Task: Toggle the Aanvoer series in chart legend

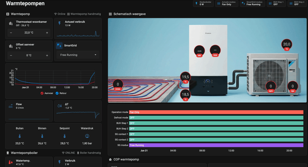Action: tap(47, 93)
